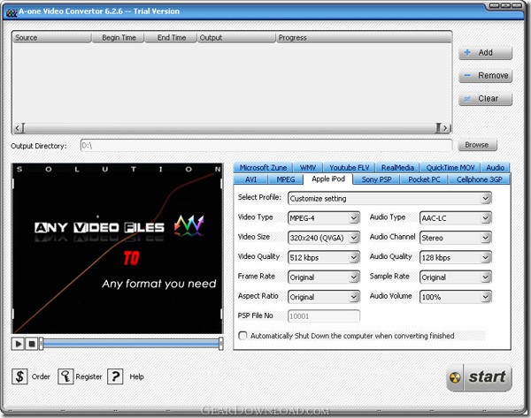This screenshot has height=418, width=531.
Task: Stop the preview playback
Action: 32,344
